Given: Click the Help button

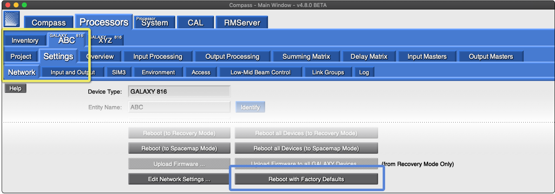Looking at the screenshot, I should click(15, 88).
